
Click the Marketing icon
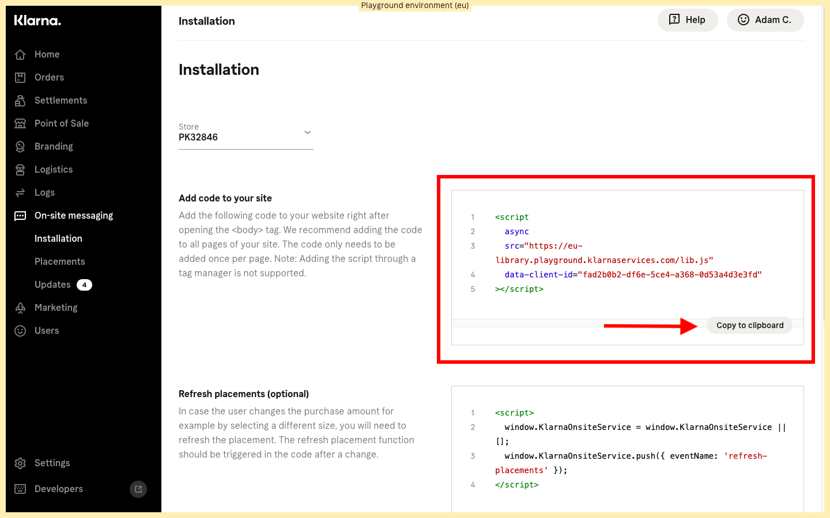point(20,307)
